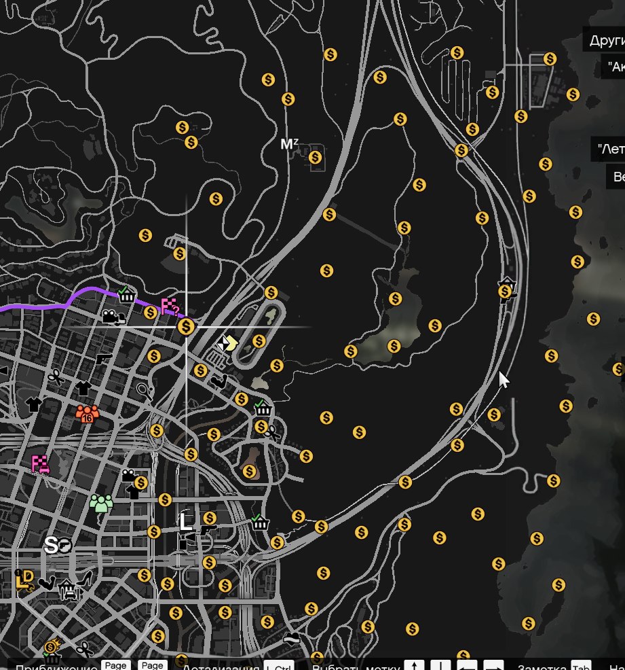Select the pink race flag with car icon
This screenshot has height=670, width=625.
tap(40, 465)
